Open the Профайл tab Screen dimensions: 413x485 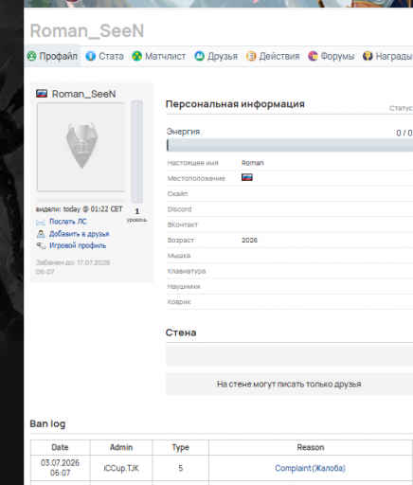[52, 56]
